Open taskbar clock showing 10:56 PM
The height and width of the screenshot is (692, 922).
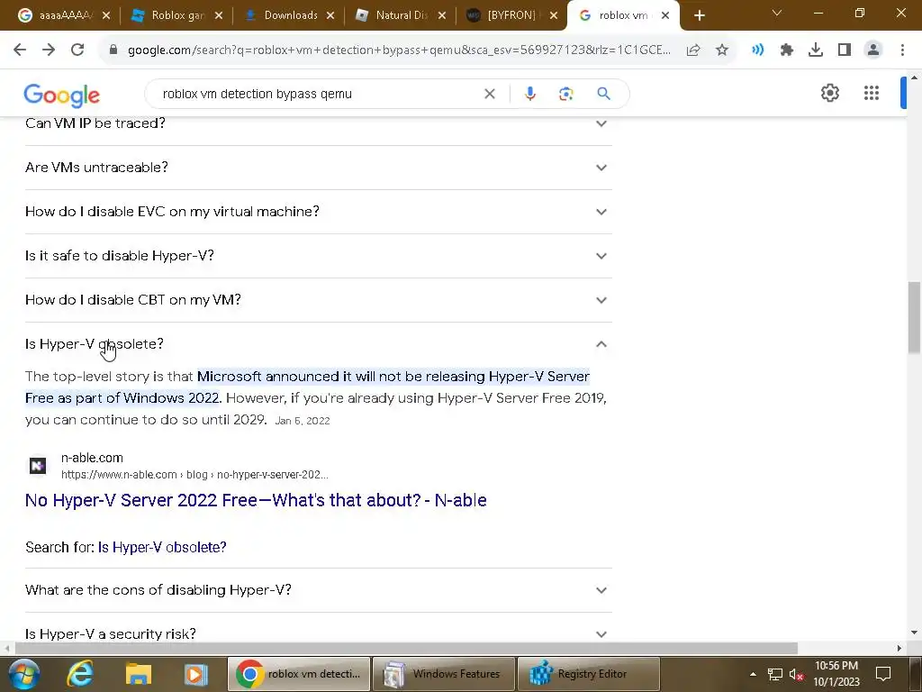(836, 674)
